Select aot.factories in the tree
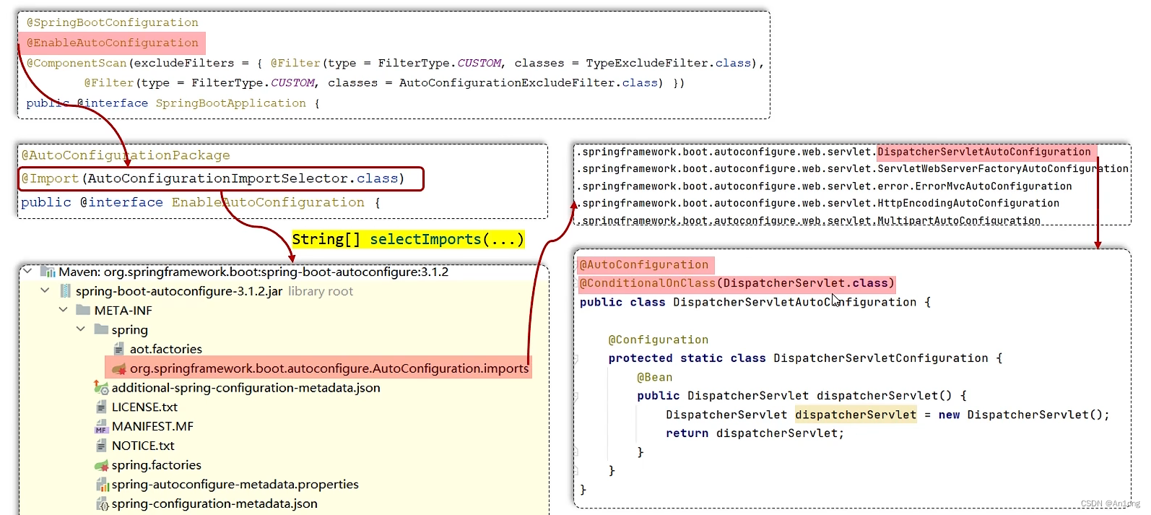 166,349
